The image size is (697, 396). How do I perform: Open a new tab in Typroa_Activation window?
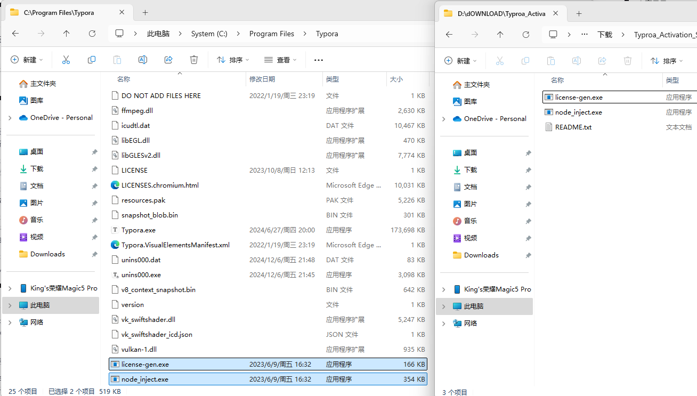pyautogui.click(x=579, y=13)
